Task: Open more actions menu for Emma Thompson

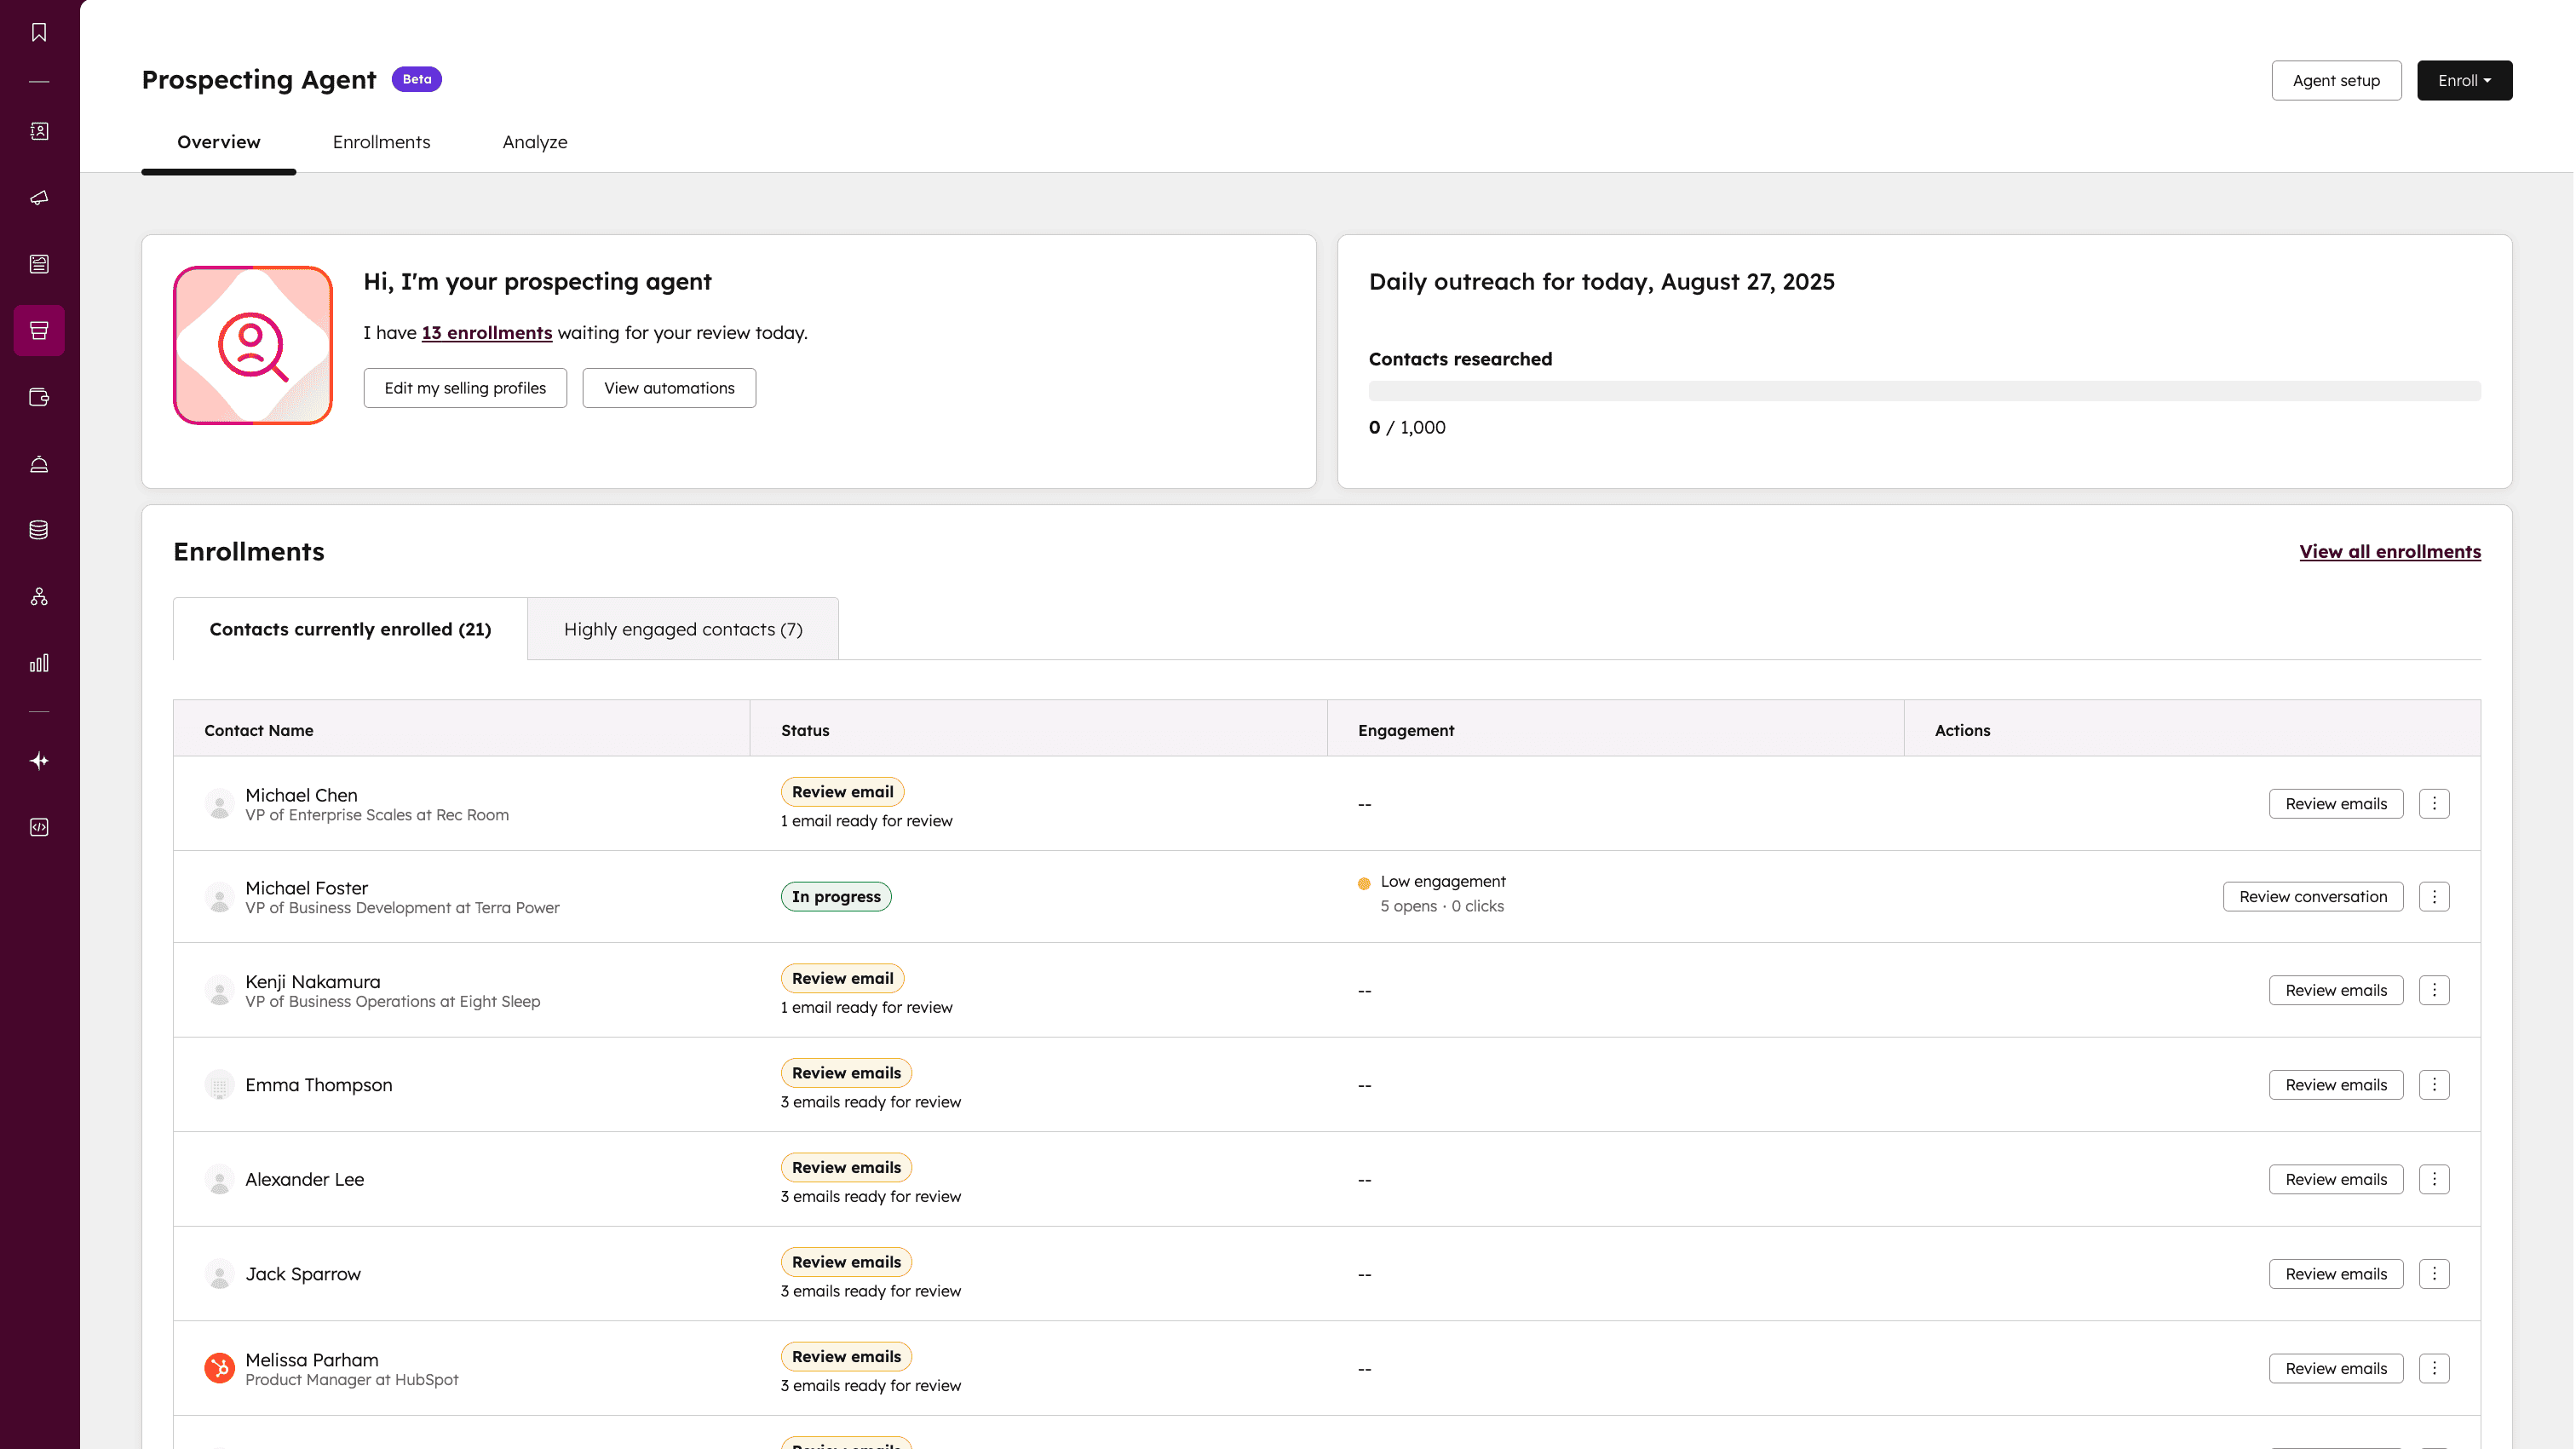Action: pyautogui.click(x=2434, y=1084)
